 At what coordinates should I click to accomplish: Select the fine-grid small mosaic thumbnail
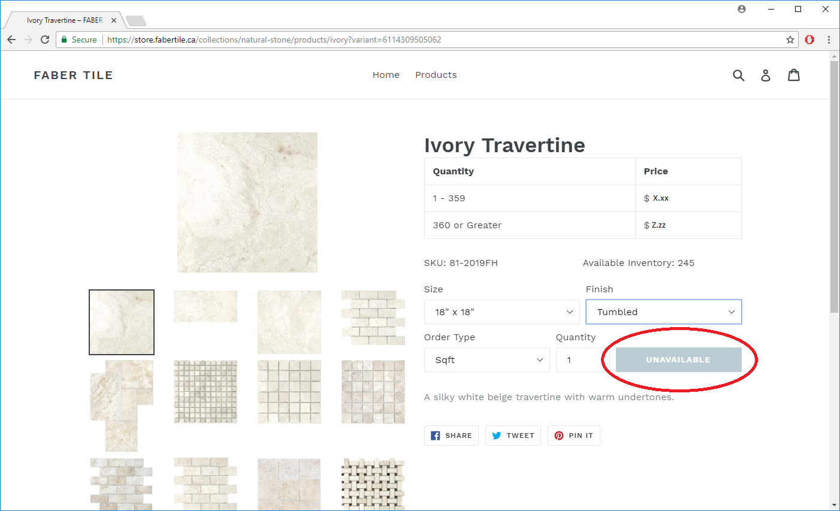(206, 392)
